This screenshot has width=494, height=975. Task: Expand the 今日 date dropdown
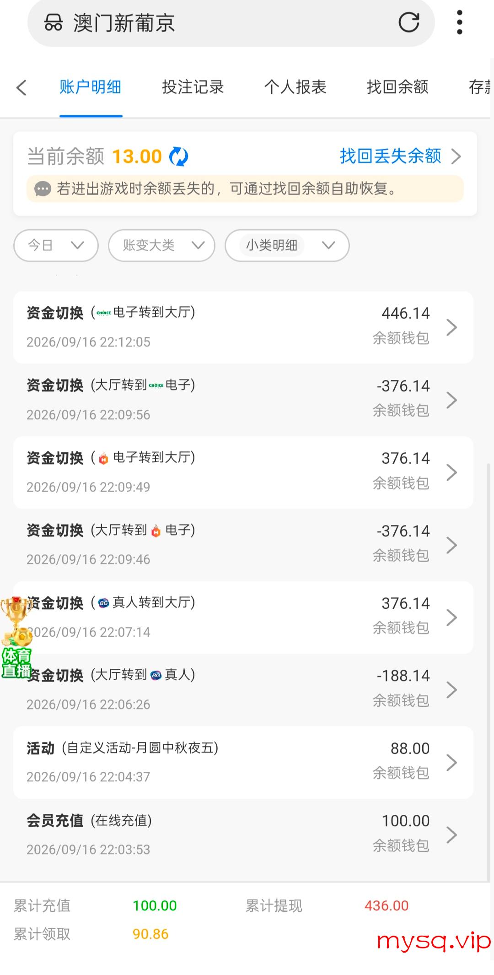56,245
